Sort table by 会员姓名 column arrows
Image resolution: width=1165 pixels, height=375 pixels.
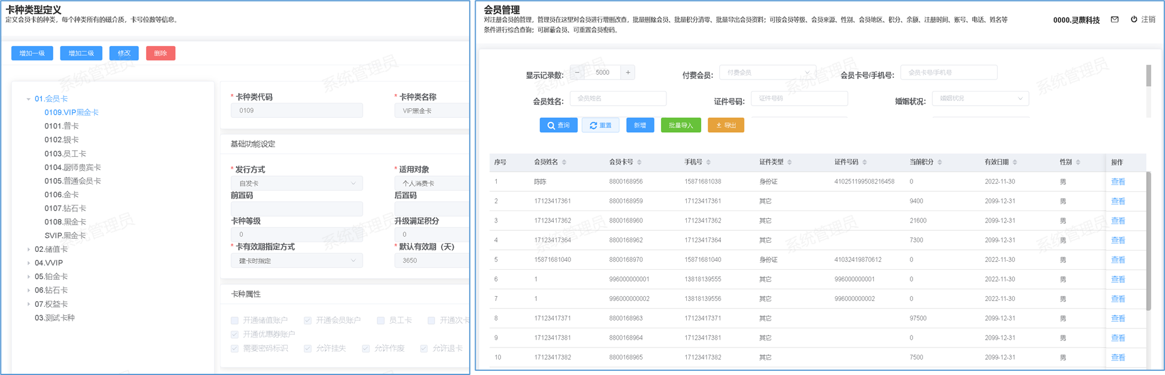click(565, 162)
